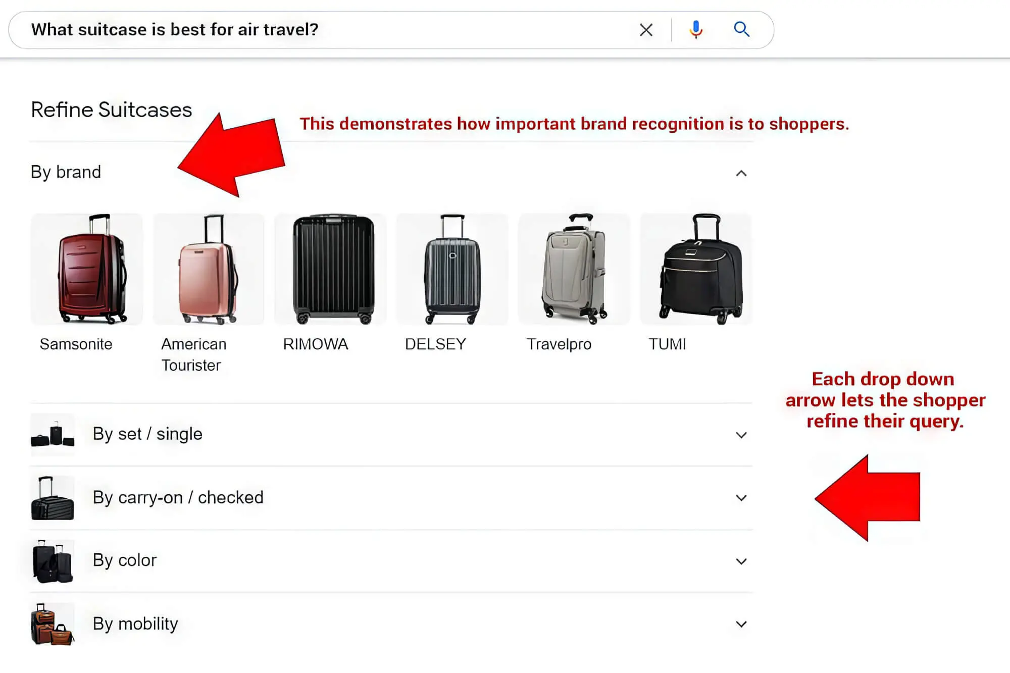Click the magnifying glass search icon

[x=741, y=30]
